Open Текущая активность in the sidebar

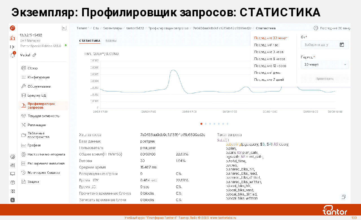tap(43, 116)
